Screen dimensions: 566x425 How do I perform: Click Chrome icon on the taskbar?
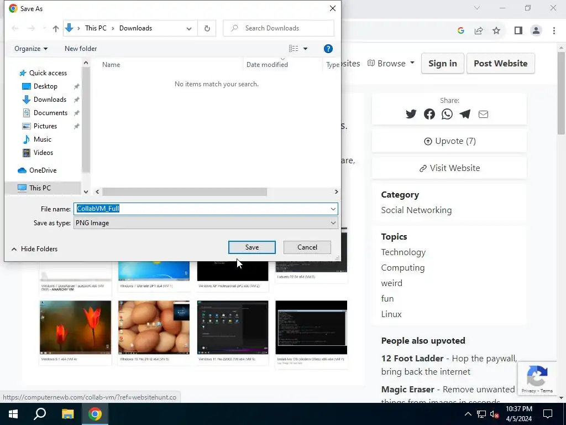click(x=95, y=414)
